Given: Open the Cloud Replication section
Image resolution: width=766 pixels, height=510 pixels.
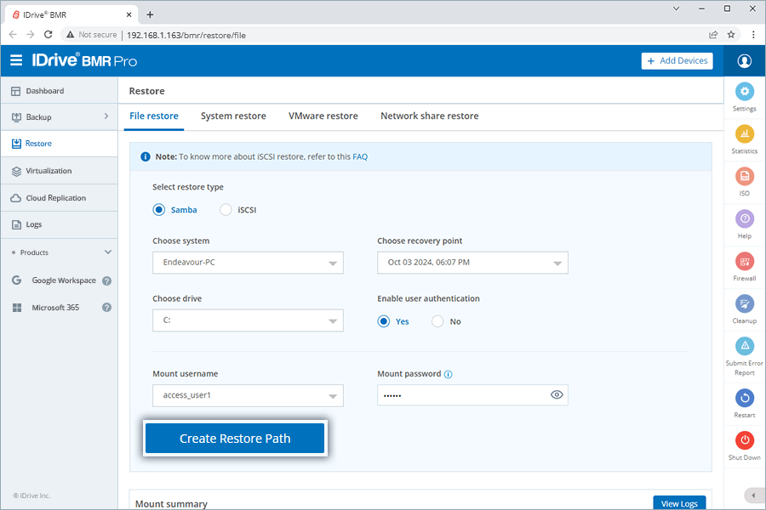Looking at the screenshot, I should pos(54,197).
